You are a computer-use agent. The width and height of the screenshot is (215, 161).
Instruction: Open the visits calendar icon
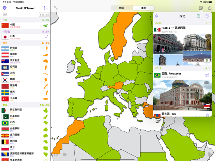click(x=201, y=8)
